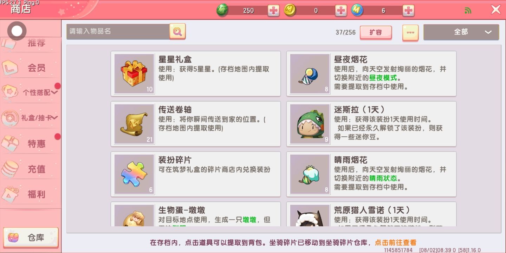This screenshot has height=253, width=506.
Task: Tap the 晴雨烟花 firework icon
Action: coord(310,174)
